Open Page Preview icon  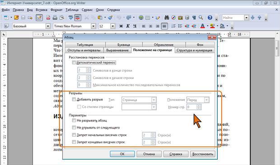coord(62,18)
